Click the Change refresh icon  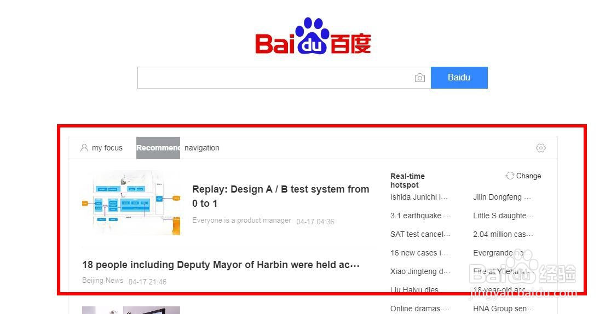(x=510, y=176)
